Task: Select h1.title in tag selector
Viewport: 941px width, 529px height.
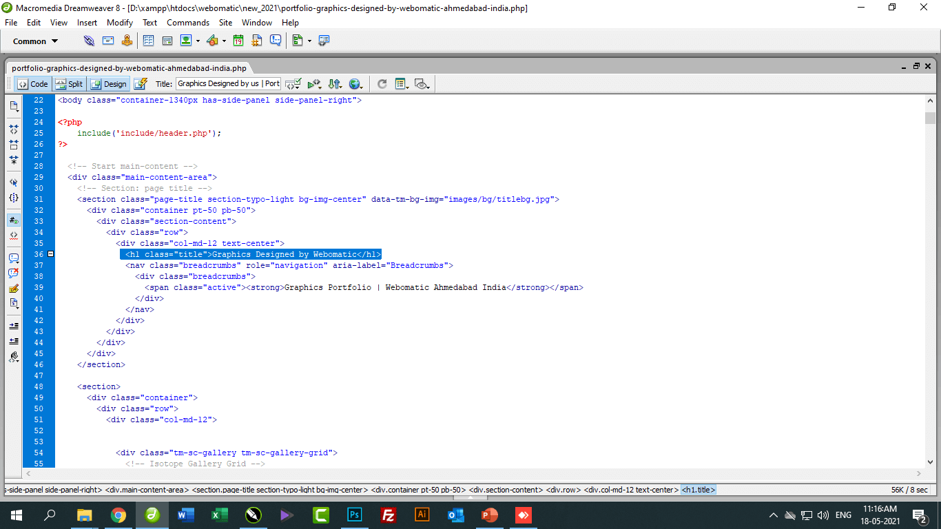Action: [699, 490]
